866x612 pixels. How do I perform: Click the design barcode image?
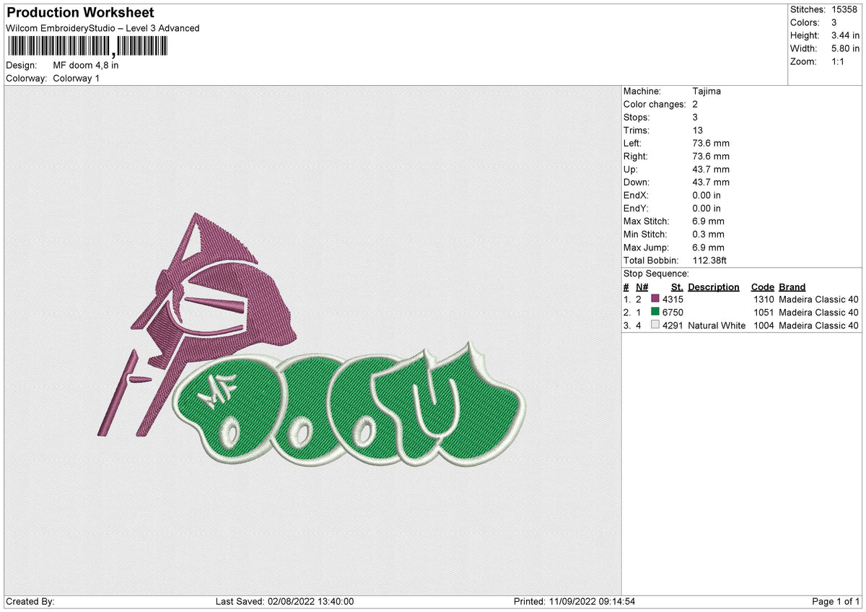(x=87, y=46)
